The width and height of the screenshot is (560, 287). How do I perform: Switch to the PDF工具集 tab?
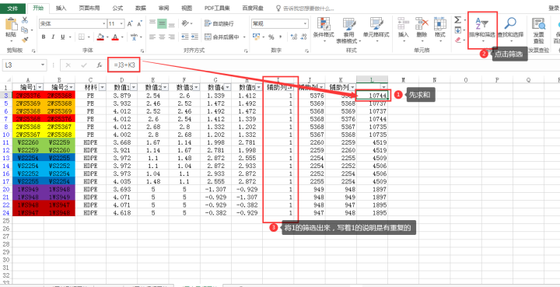[x=217, y=9]
